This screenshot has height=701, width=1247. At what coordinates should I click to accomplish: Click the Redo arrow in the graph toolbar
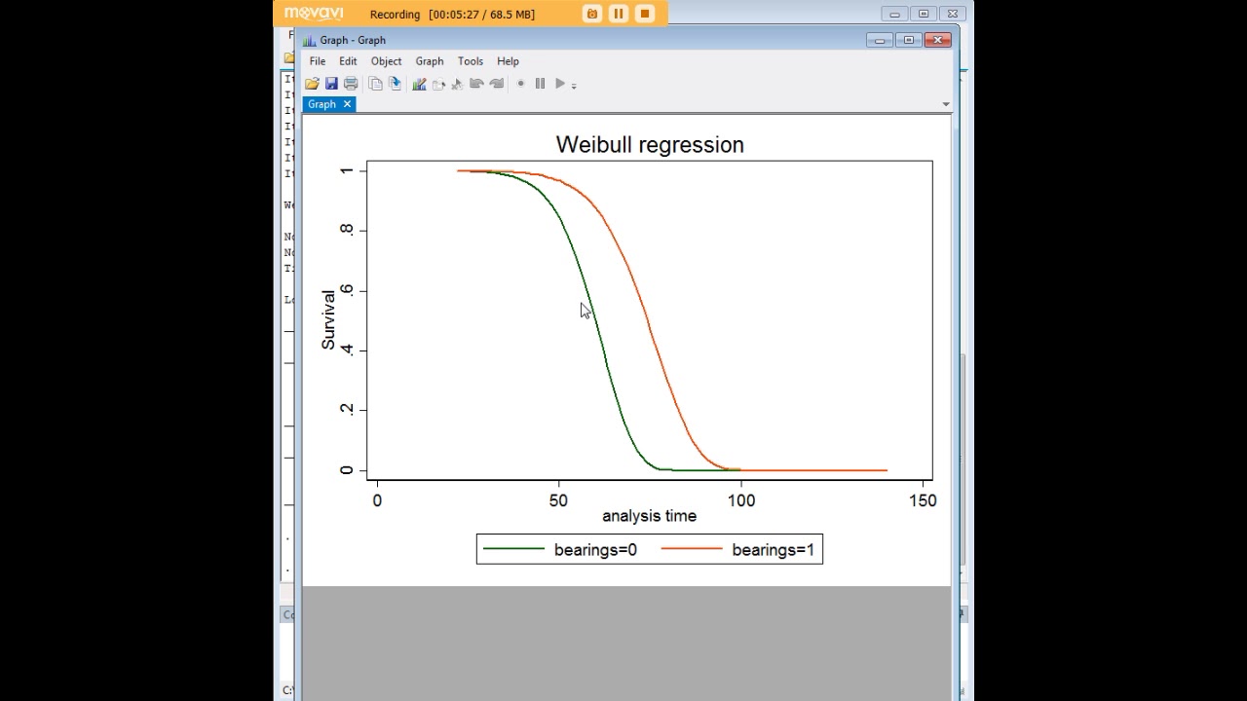pos(496,84)
